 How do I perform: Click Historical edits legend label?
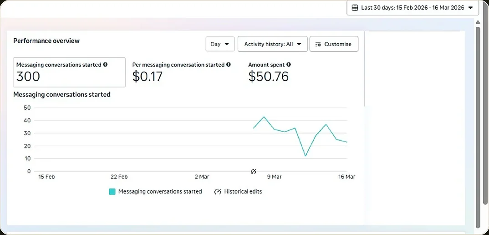(x=243, y=192)
